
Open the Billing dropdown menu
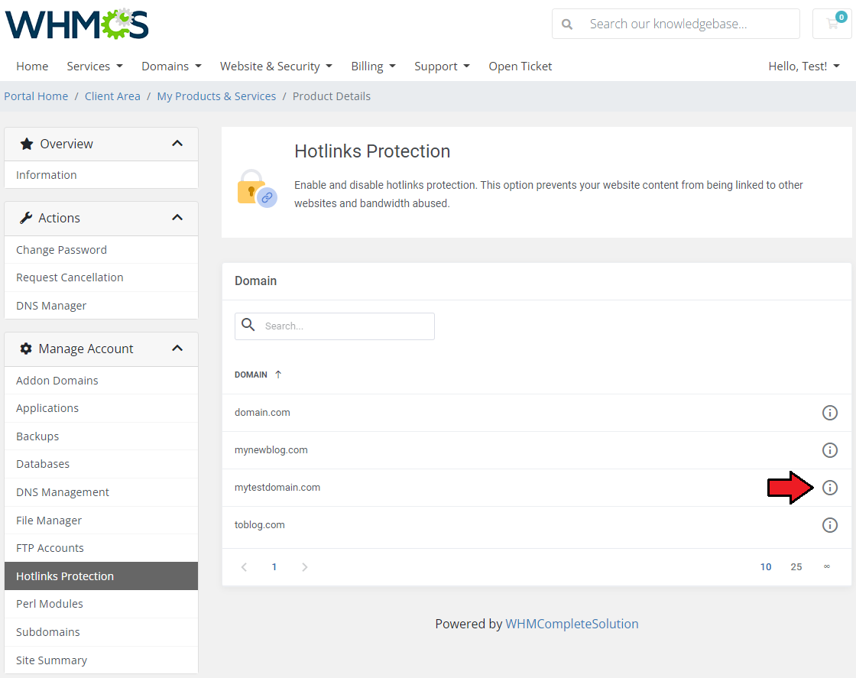coord(374,66)
